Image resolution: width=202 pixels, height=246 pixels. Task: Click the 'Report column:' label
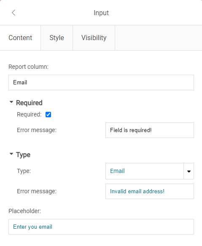click(x=29, y=67)
